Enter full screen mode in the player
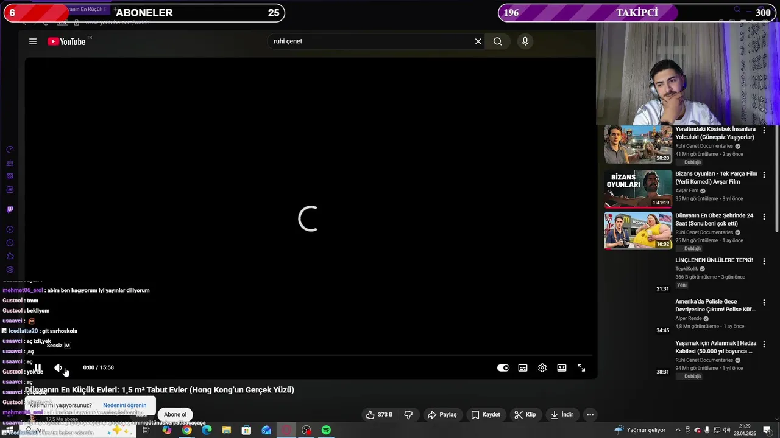The width and height of the screenshot is (780, 438). 581,368
